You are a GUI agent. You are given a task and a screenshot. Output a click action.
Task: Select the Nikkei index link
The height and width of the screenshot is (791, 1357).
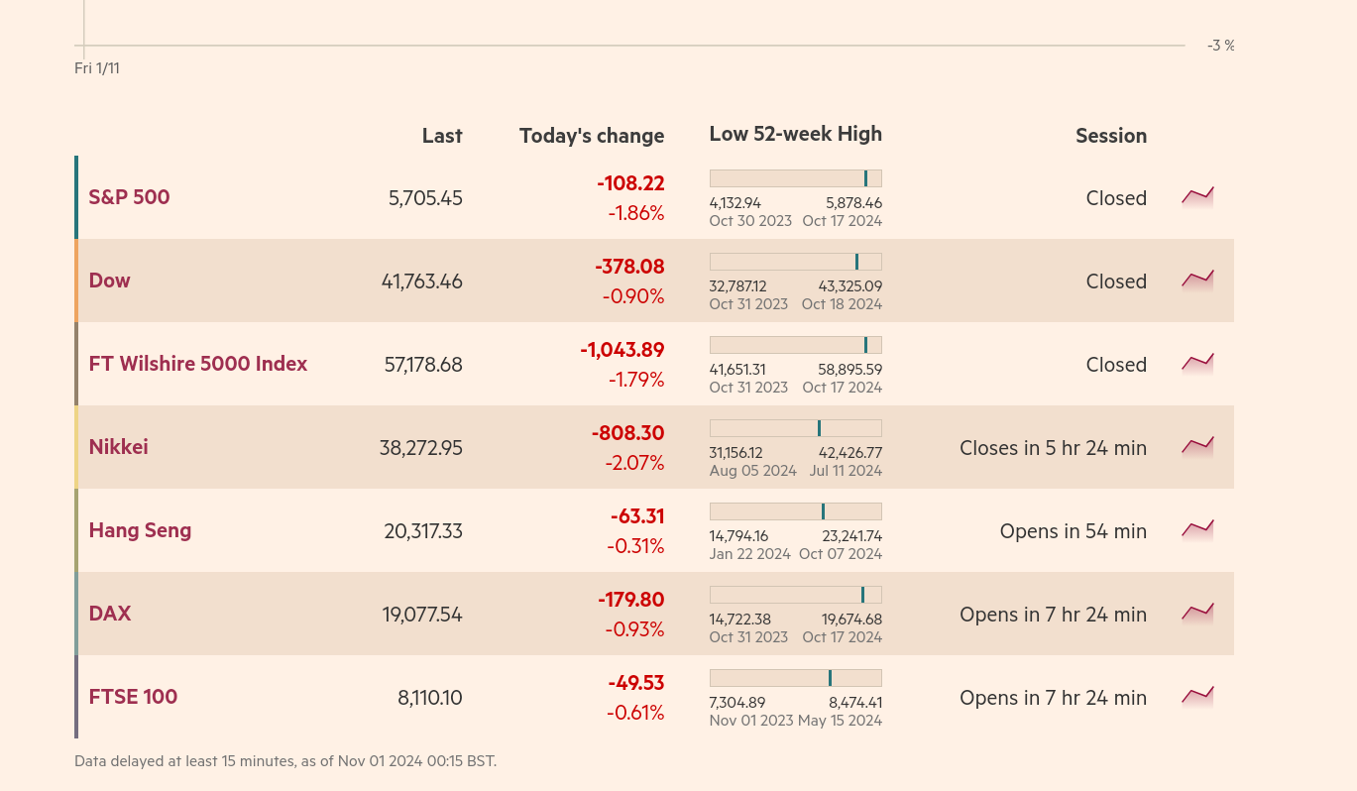[118, 447]
